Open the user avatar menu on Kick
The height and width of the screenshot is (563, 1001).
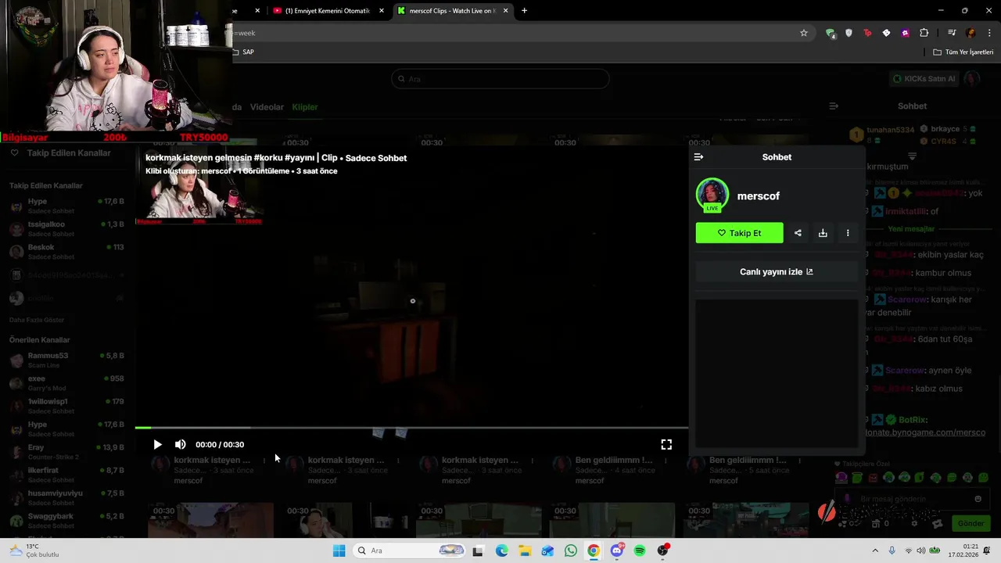(x=972, y=79)
